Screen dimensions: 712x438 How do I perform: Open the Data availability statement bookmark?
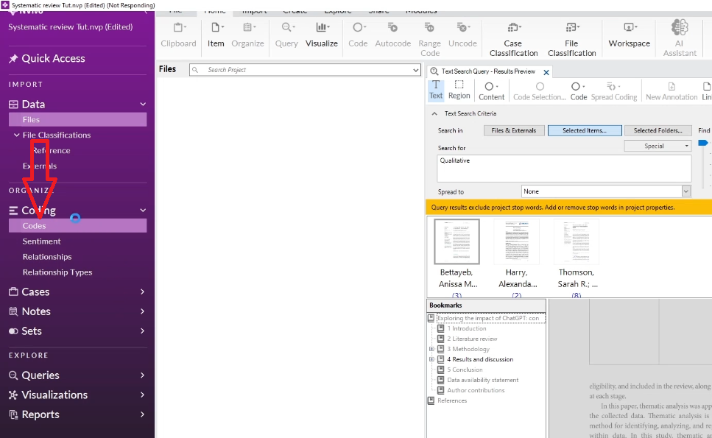[483, 380]
